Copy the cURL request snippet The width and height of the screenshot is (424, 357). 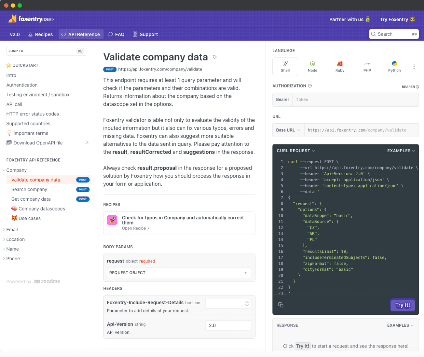(281, 305)
